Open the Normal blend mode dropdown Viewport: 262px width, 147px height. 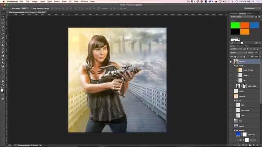click(238, 53)
